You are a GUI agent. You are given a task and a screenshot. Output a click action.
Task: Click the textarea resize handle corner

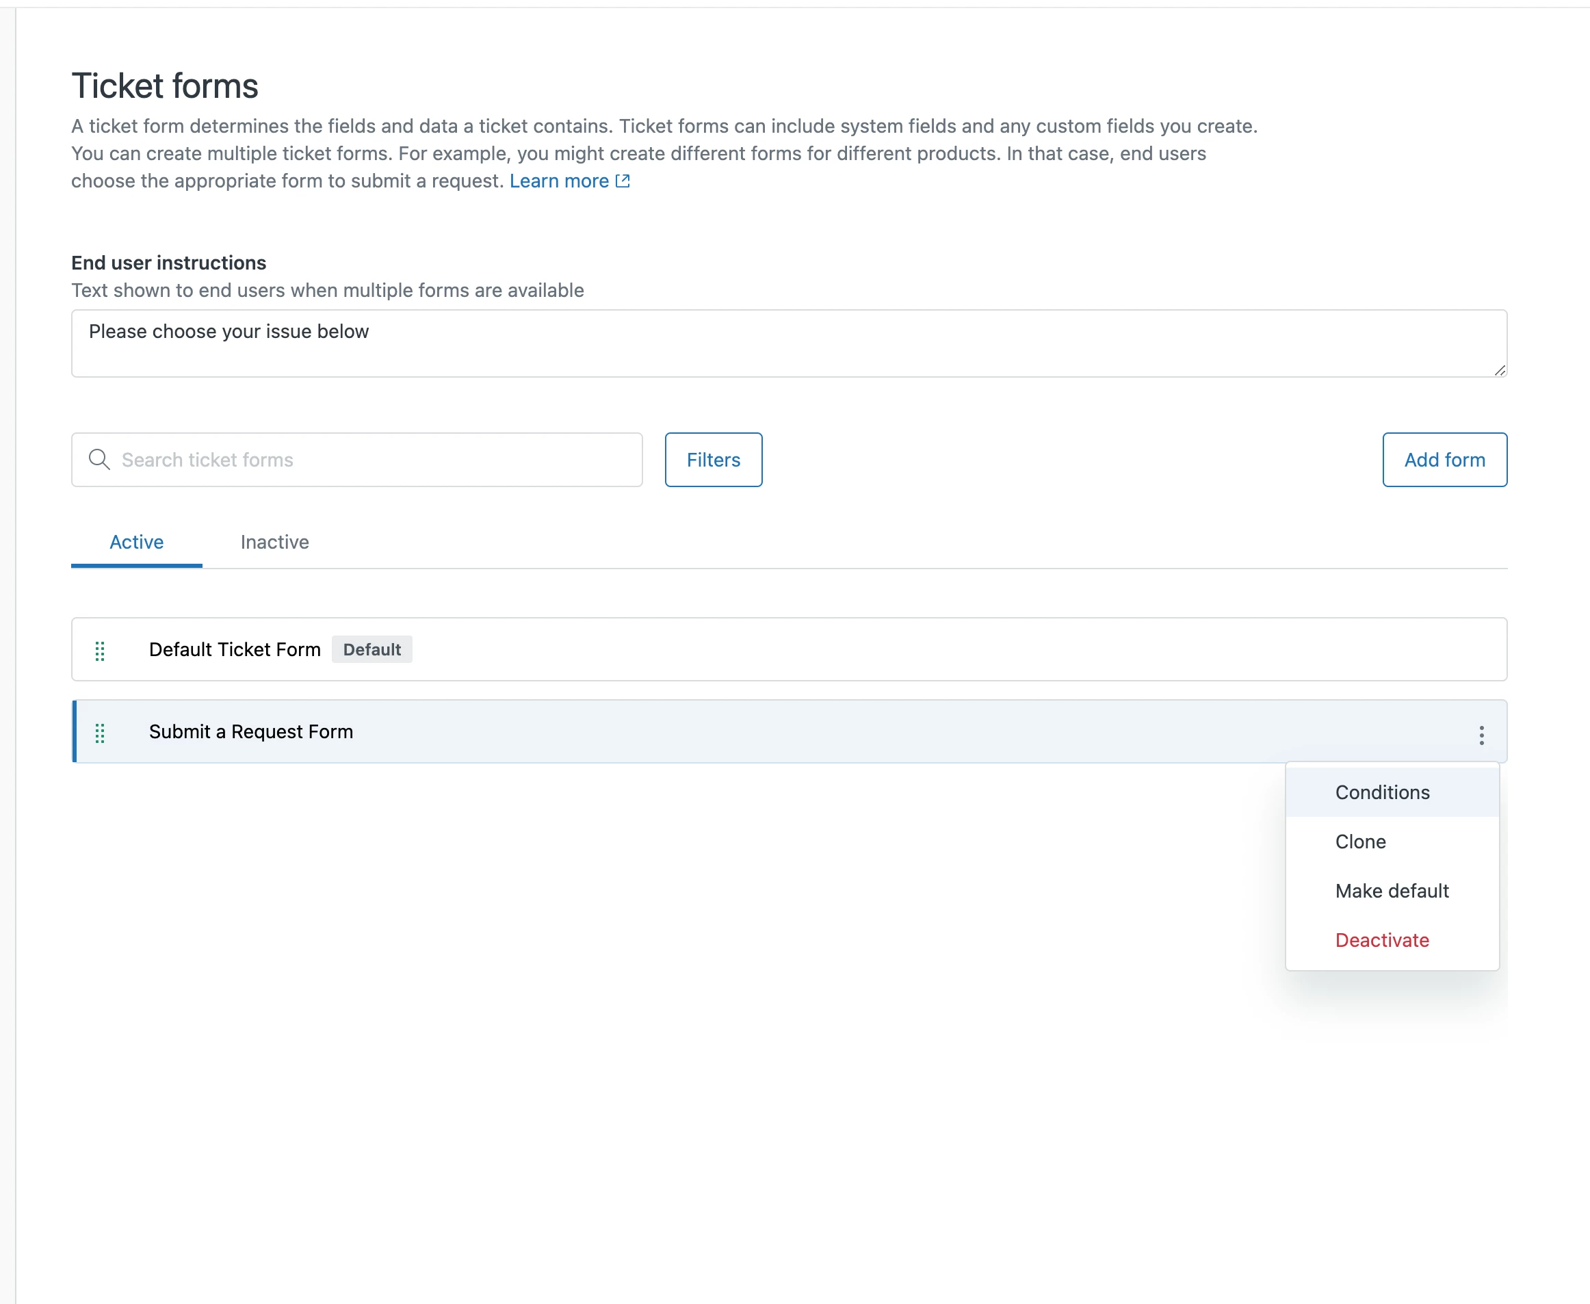1499,370
